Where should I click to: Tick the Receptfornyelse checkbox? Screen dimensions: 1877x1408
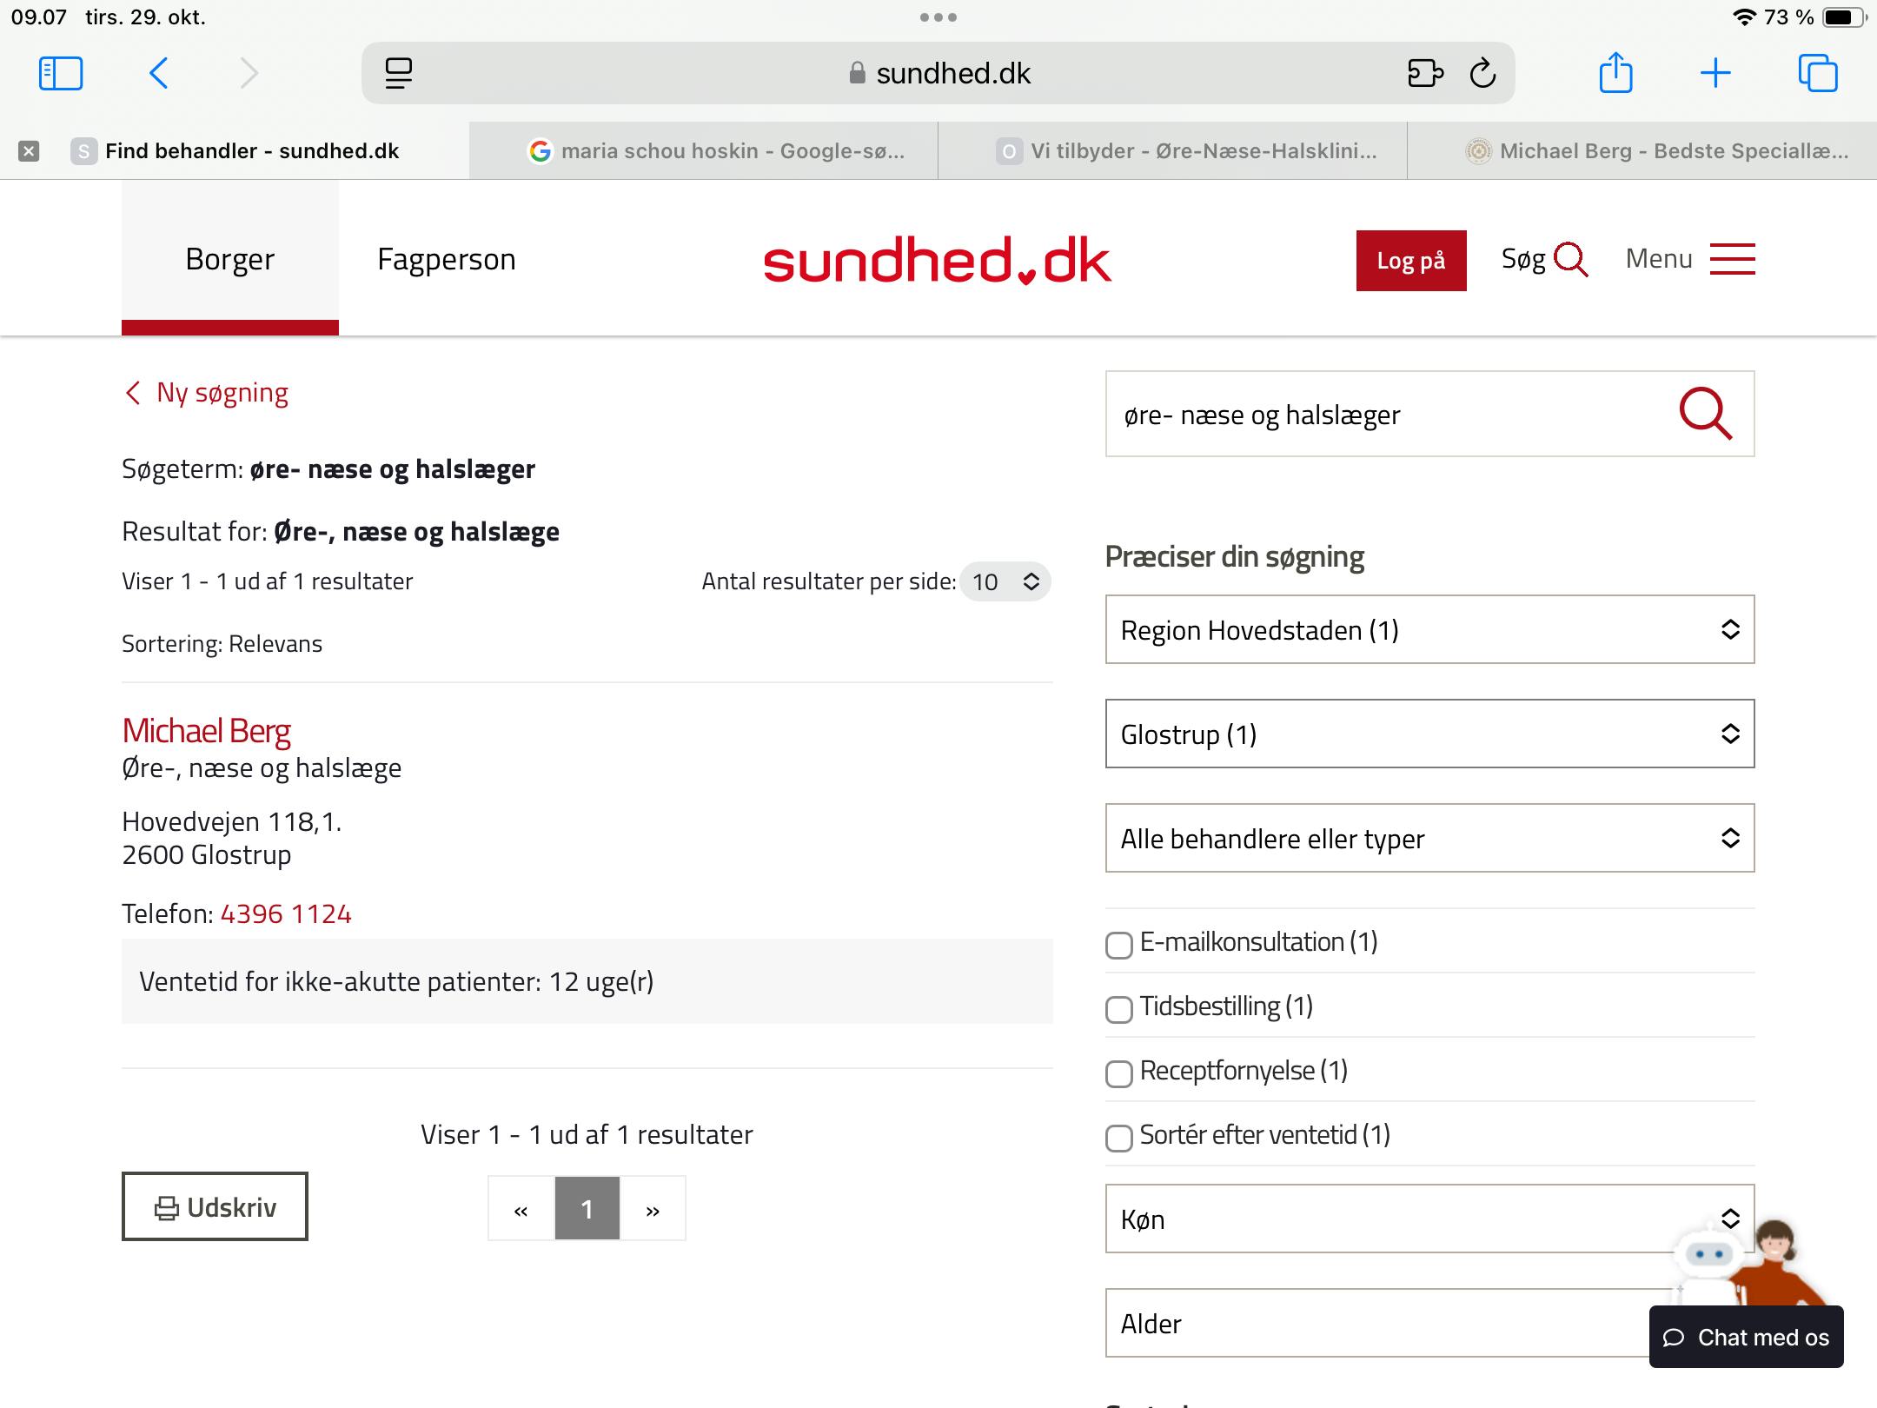1119,1073
